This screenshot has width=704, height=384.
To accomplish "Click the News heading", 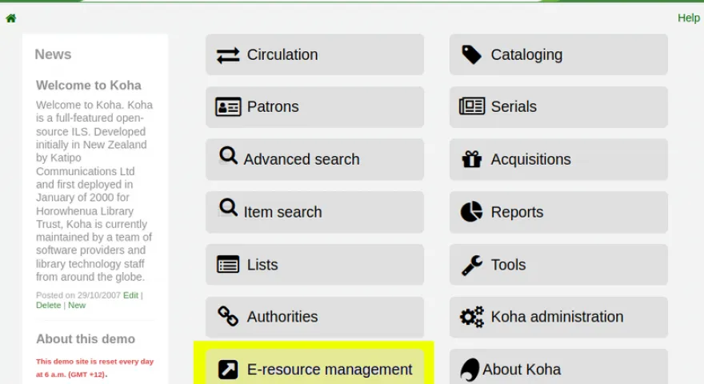I will pos(53,54).
